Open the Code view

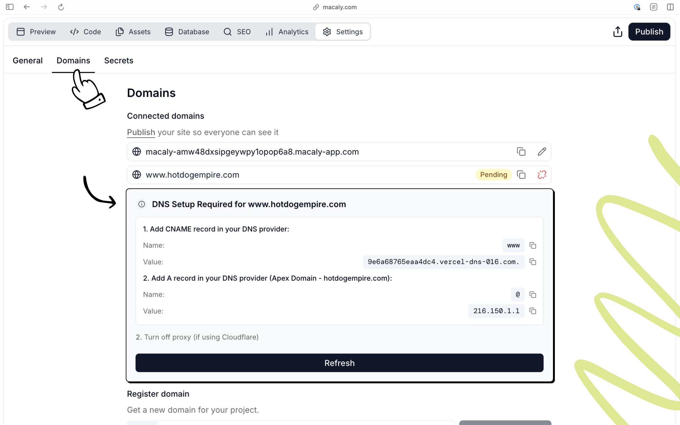85,31
